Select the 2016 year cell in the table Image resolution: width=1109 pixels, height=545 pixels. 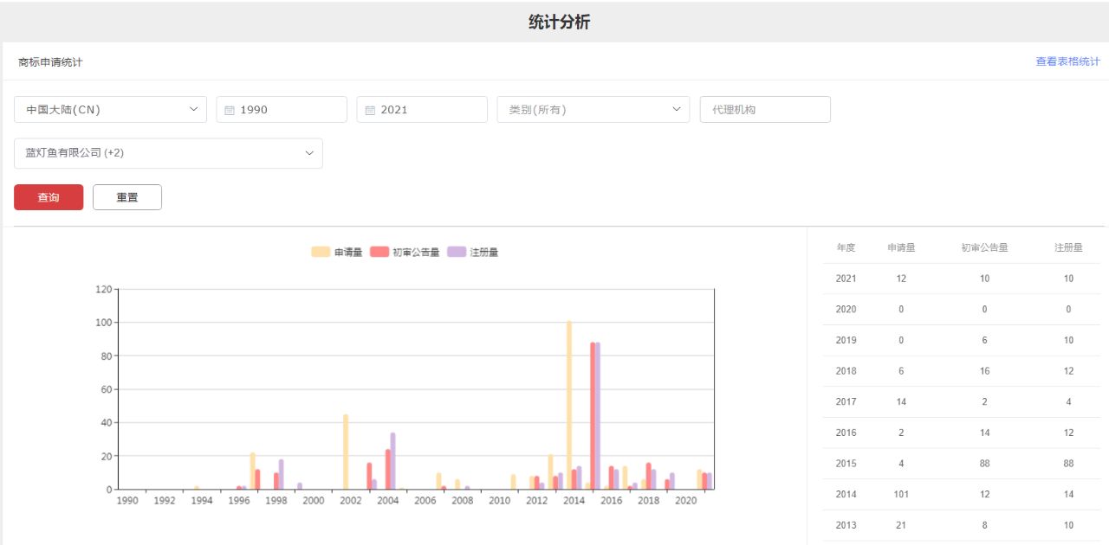tap(846, 433)
